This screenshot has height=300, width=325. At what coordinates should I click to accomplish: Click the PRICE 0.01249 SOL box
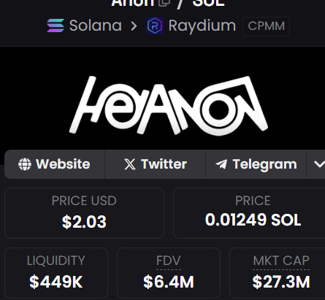(x=249, y=213)
